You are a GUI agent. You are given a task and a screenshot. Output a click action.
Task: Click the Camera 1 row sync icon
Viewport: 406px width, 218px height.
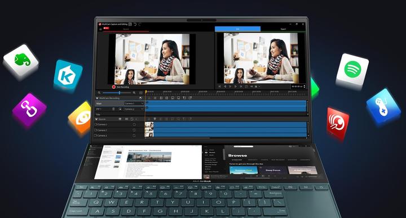pos(134,124)
